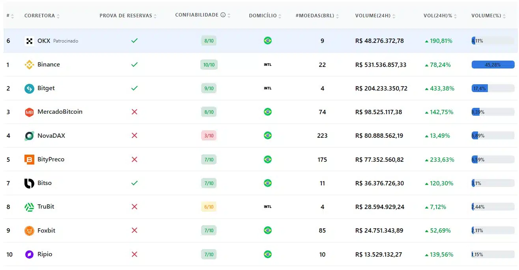Open the BityPreco exchange link
This screenshot has width=519, height=270.
51,159
